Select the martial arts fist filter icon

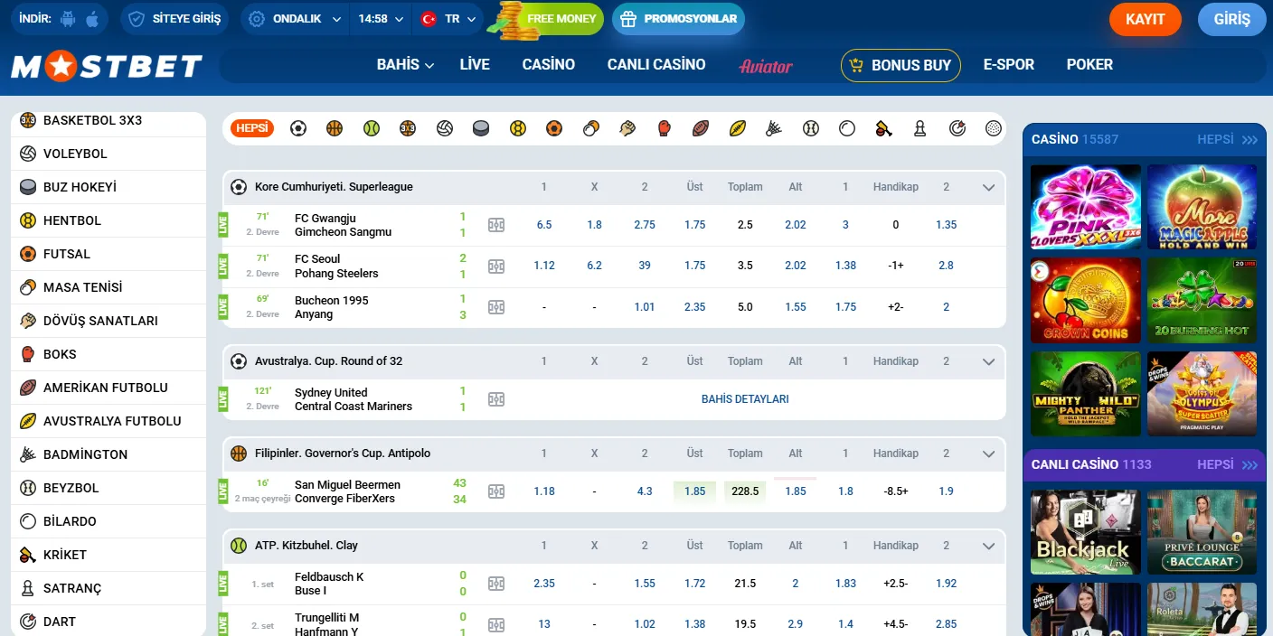tap(627, 128)
